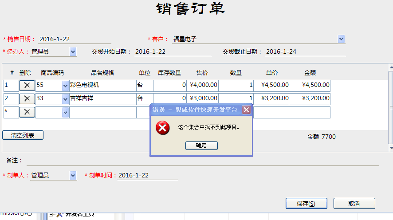Click the 取消 button
The width and height of the screenshot is (393, 220).
coord(354,204)
